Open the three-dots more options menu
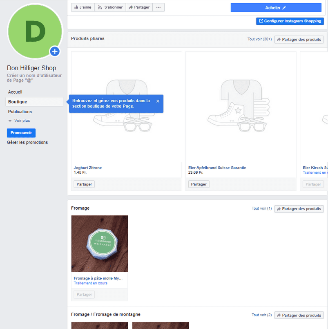The height and width of the screenshot is (329, 328). (x=158, y=7)
